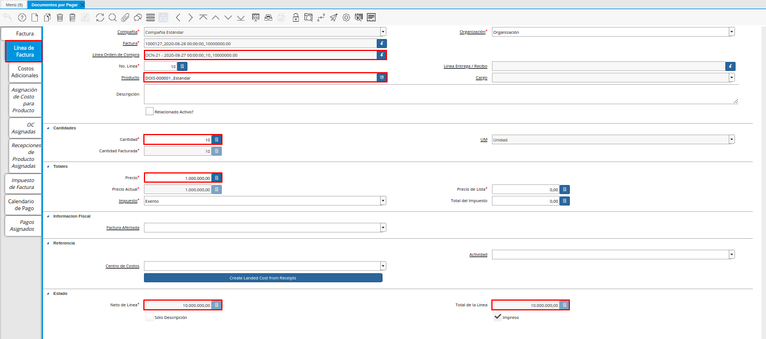
Task: Open the Precio de Lista calculator button
Action: [565, 190]
